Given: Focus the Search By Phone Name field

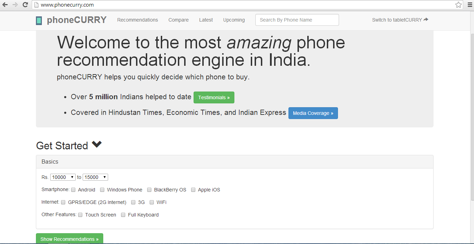Looking at the screenshot, I should (297, 20).
